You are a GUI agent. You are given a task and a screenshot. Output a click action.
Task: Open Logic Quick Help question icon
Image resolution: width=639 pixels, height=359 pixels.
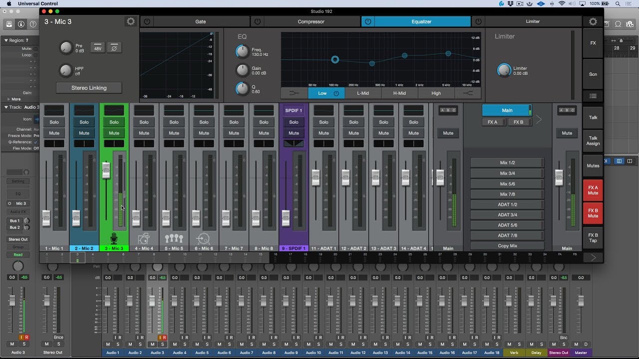pos(33,24)
